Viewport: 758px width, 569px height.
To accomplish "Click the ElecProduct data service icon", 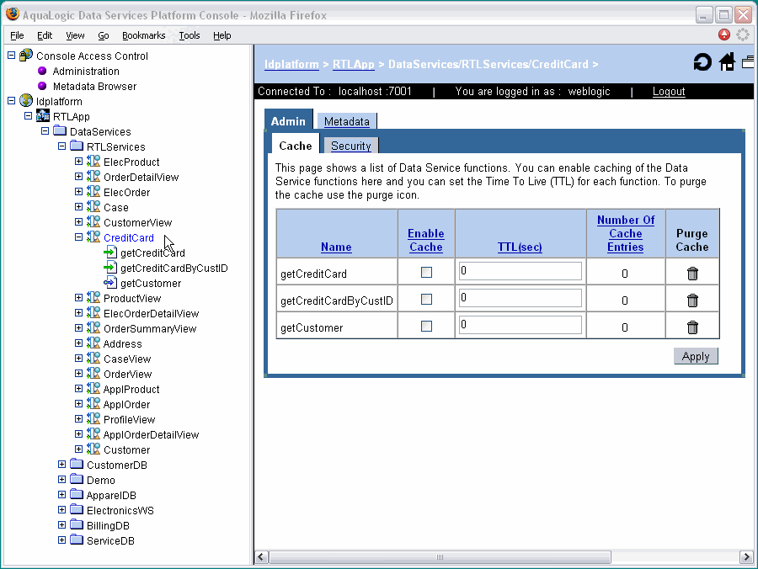I will pos(93,162).
